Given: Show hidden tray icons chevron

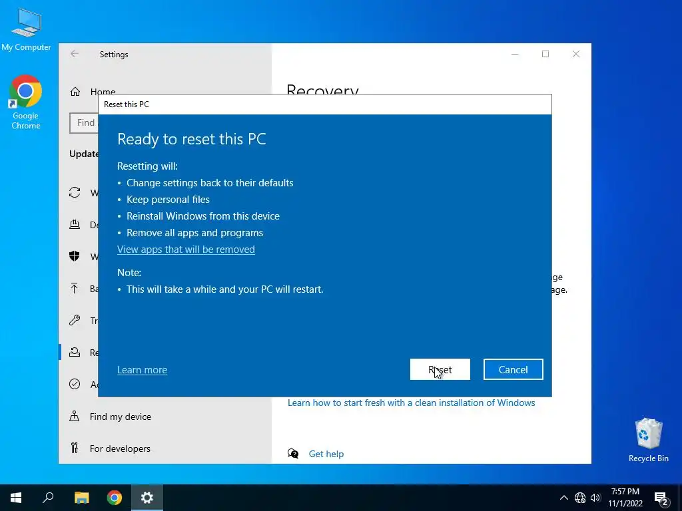Looking at the screenshot, I should (563, 498).
